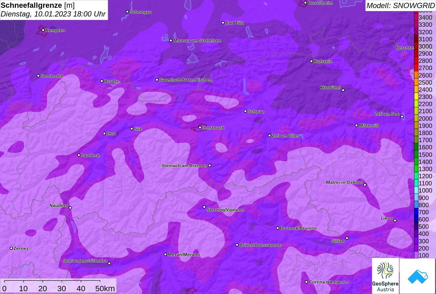Click the 600 legend value
This screenshot has width=436, height=294.
coord(424,219)
